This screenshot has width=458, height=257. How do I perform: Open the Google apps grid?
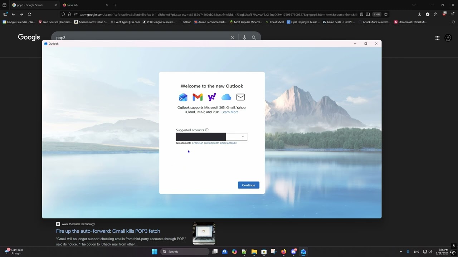(x=437, y=38)
